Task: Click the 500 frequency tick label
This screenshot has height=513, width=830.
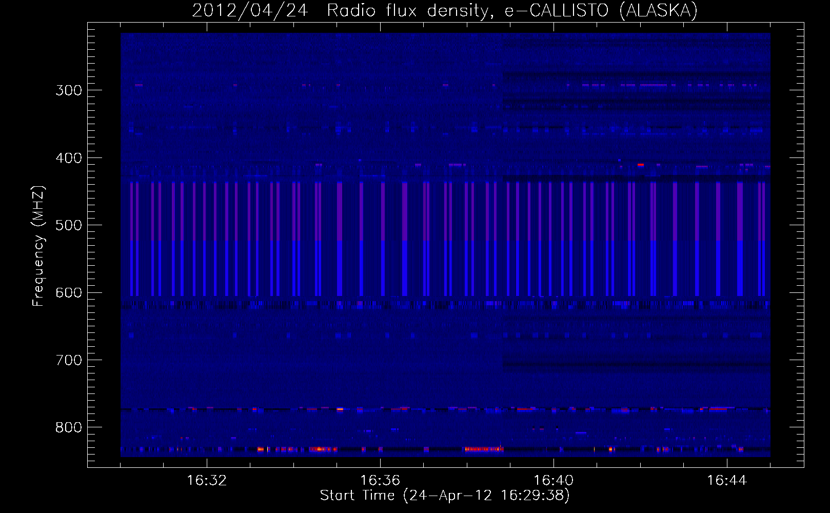Action: (69, 225)
